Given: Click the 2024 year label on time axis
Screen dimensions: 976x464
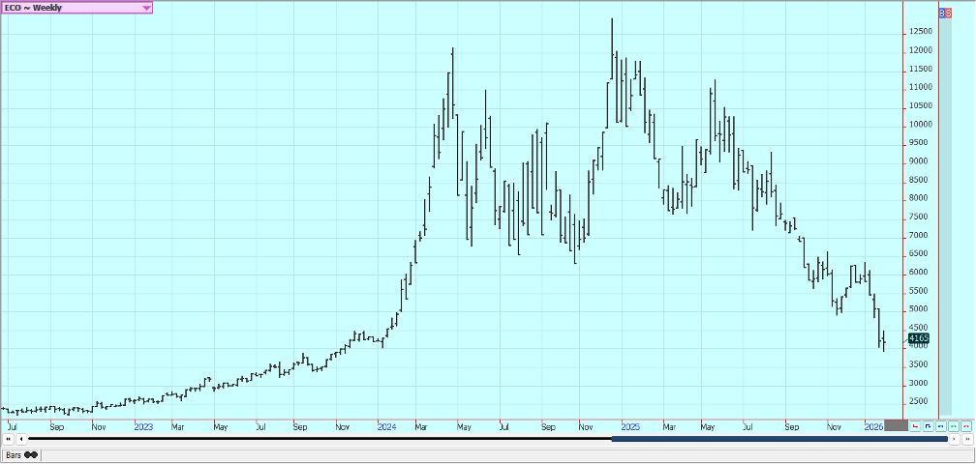Looking at the screenshot, I should click(386, 425).
